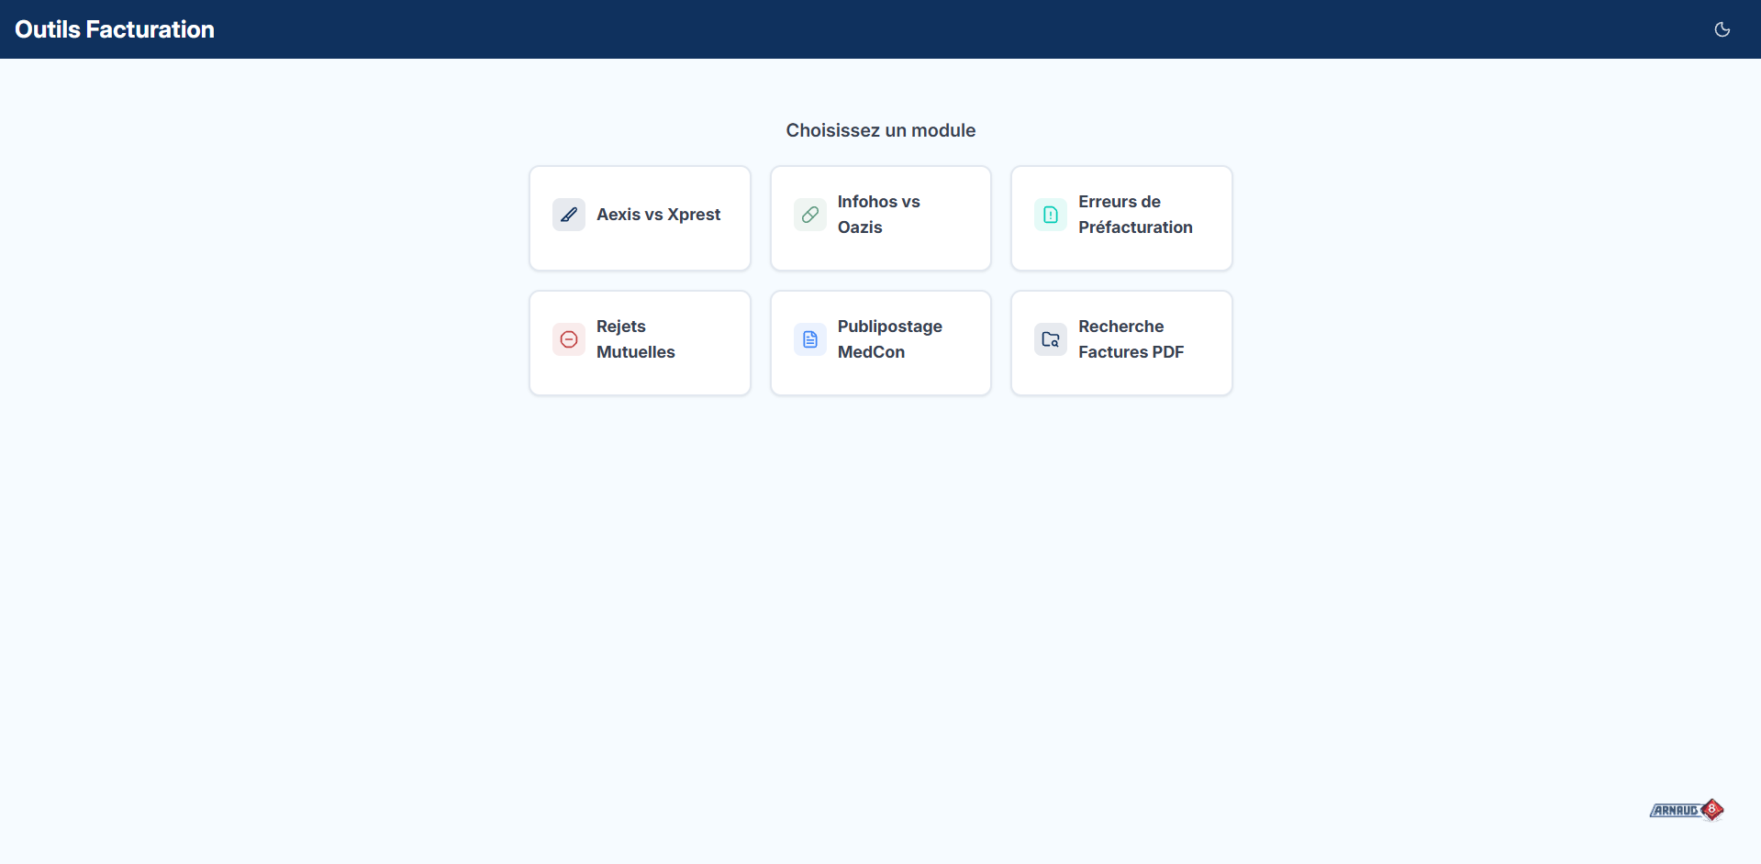
Task: Open the Recherche Factures PDF module
Action: click(1120, 342)
